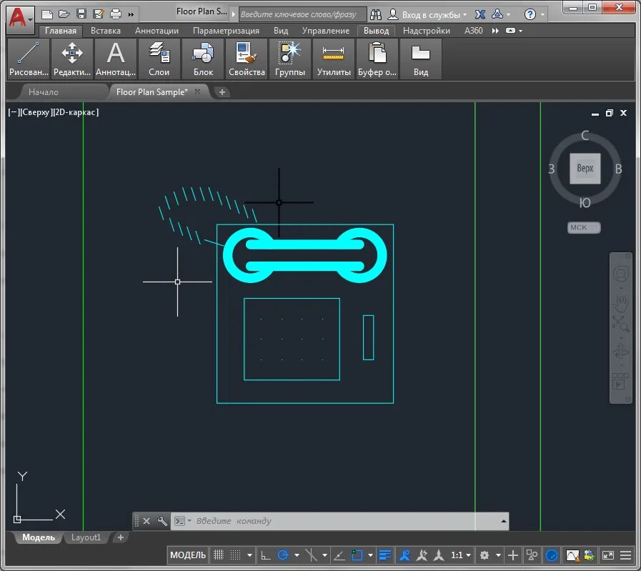Image resolution: width=641 pixels, height=571 pixels.
Task: Open the МСК coordinate system dropdown
Action: (x=584, y=228)
